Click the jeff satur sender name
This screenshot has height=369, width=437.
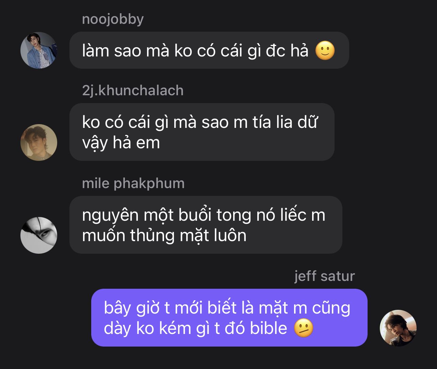pos(324,276)
